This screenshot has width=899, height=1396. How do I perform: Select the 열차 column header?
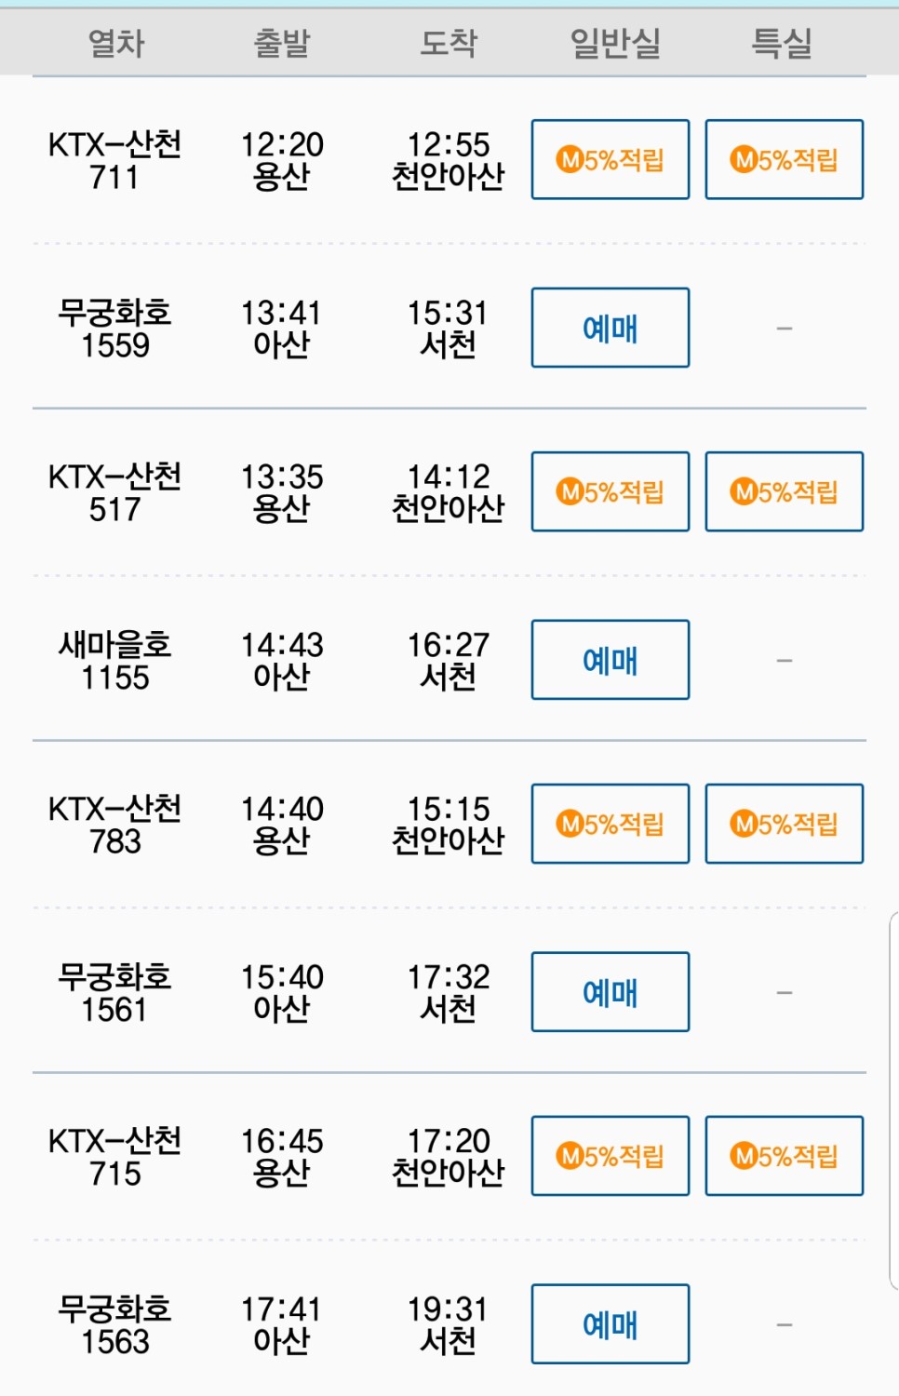(x=116, y=43)
